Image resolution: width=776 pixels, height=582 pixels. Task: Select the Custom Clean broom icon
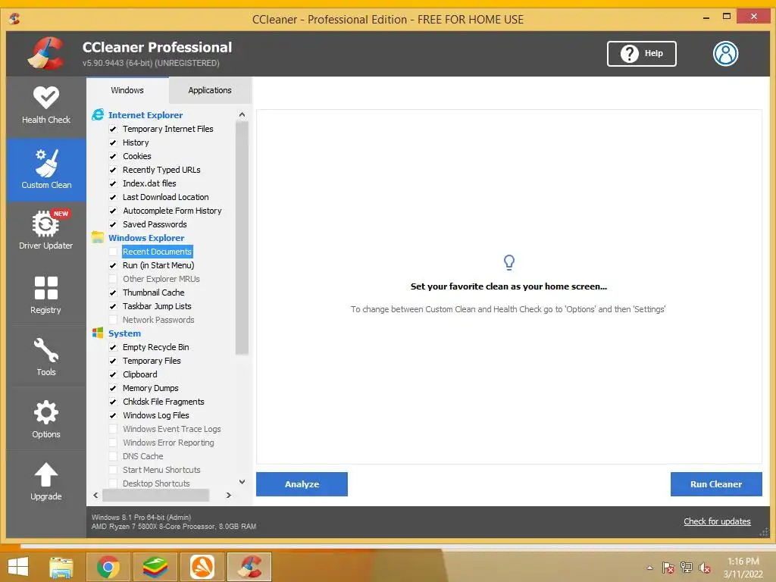pos(46,163)
